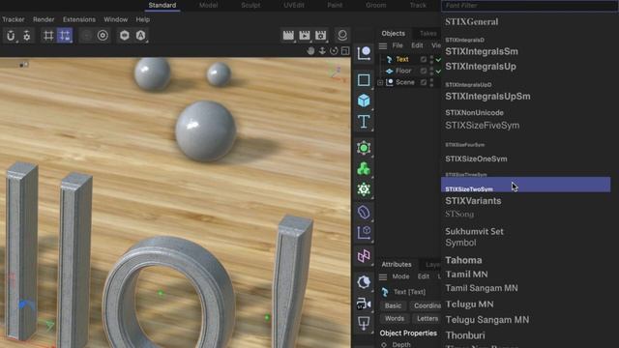This screenshot has height=348, width=619.
Task: Select the Floor object in the hierarchy
Action: (403, 71)
